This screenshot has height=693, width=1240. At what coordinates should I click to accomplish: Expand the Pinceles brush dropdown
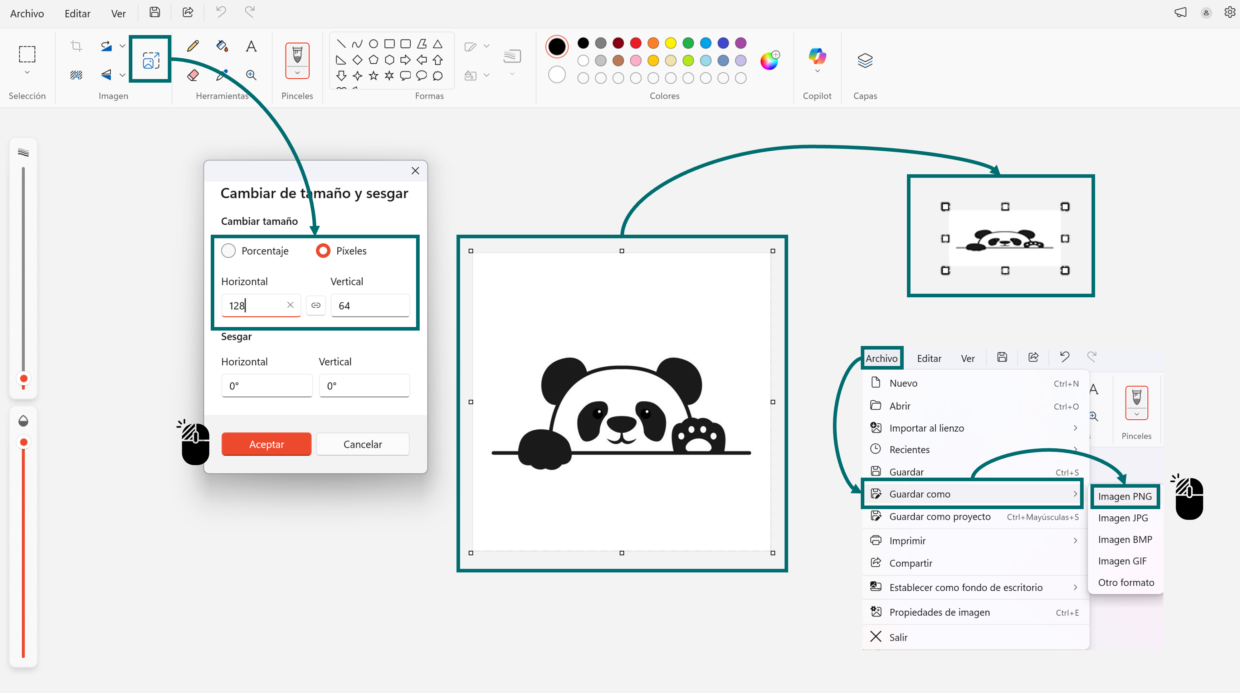click(297, 73)
